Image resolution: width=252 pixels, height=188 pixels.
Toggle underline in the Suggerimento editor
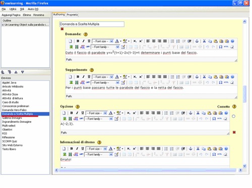click(x=89, y=77)
